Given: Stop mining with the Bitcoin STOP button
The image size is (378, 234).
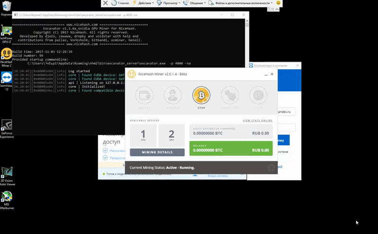Looking at the screenshot, I should click(201, 96).
